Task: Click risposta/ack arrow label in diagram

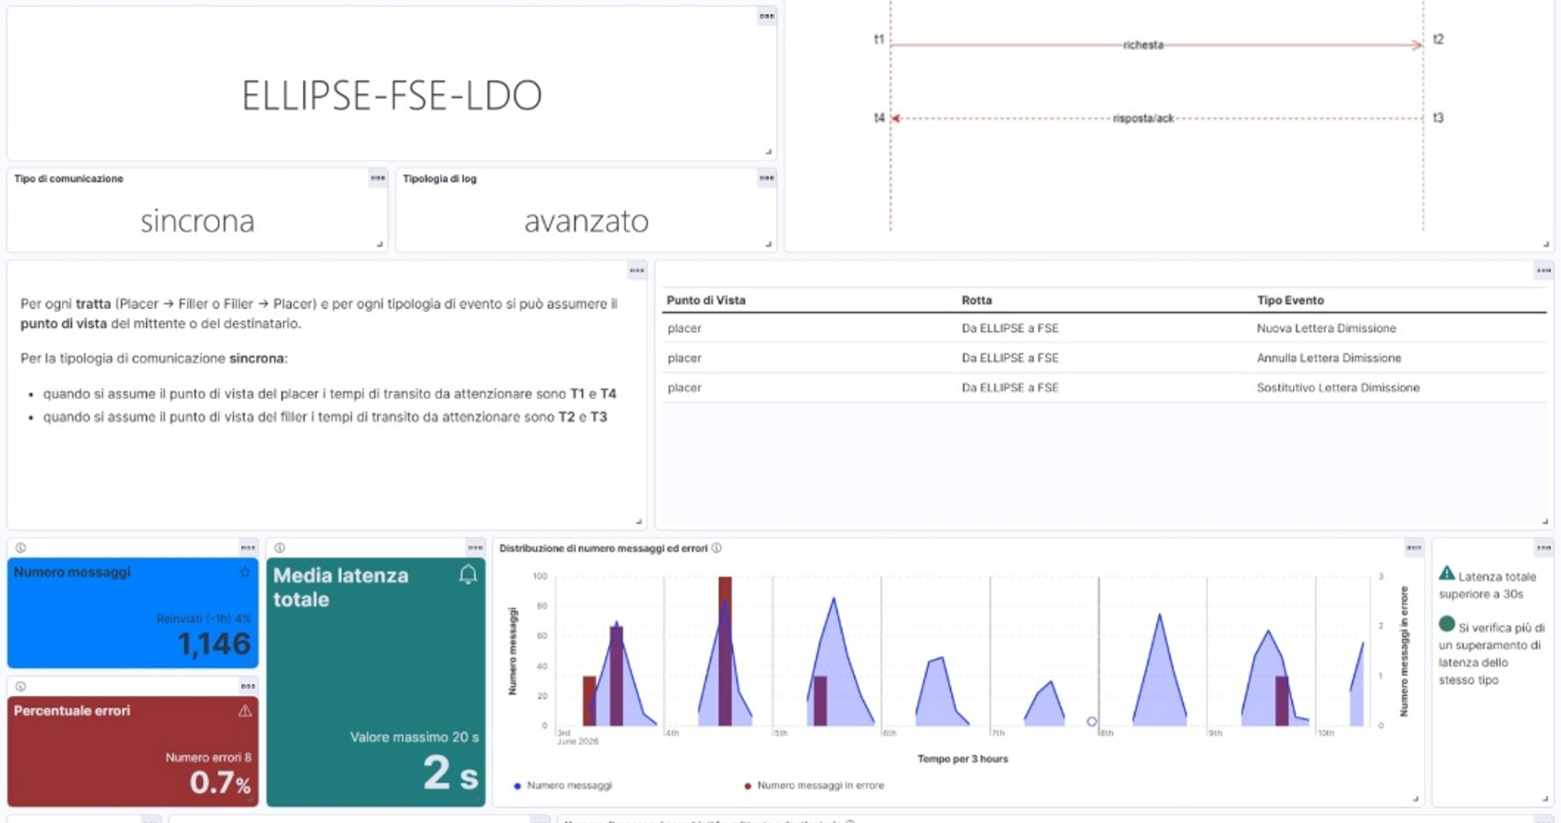Action: point(1143,118)
